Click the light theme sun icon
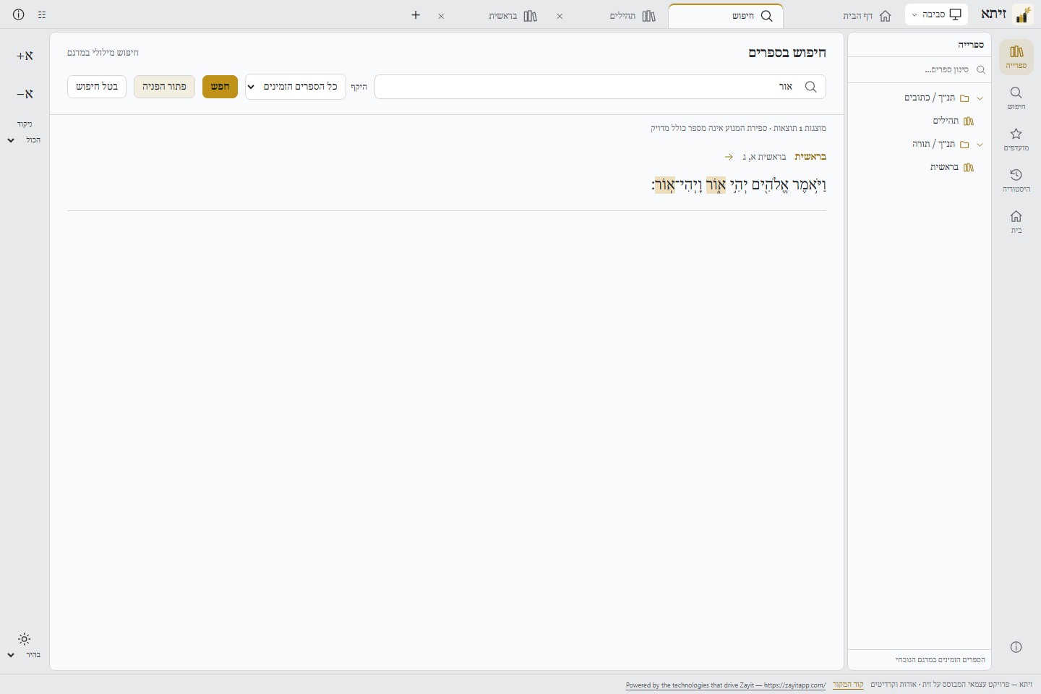The width and height of the screenshot is (1041, 694). [25, 639]
